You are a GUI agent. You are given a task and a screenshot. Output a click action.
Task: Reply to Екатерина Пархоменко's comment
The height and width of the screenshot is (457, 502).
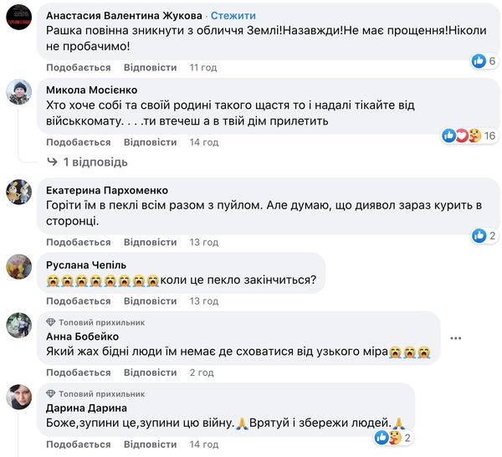click(150, 242)
